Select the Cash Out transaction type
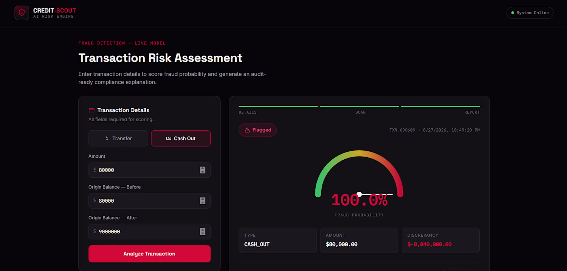 pos(181,139)
